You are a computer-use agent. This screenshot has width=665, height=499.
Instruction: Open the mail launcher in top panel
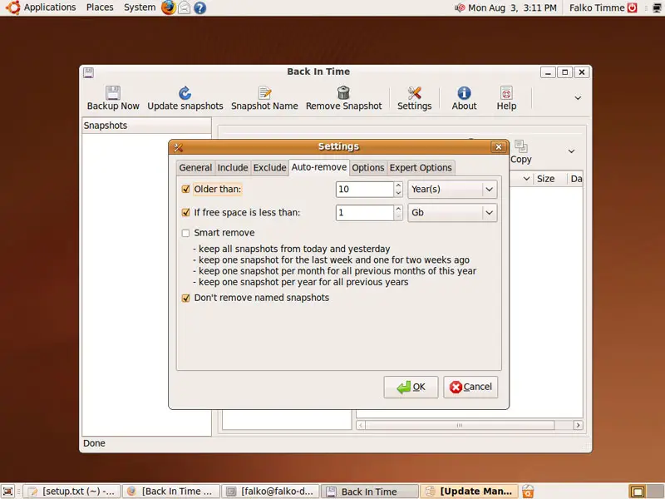click(x=184, y=7)
